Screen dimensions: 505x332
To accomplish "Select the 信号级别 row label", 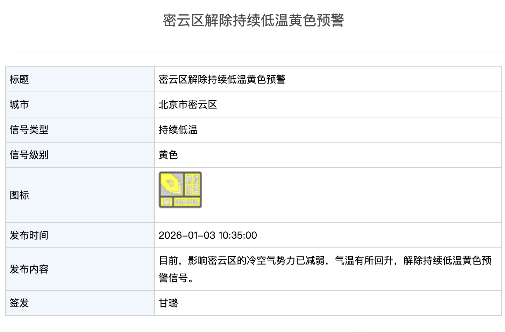I will [29, 155].
